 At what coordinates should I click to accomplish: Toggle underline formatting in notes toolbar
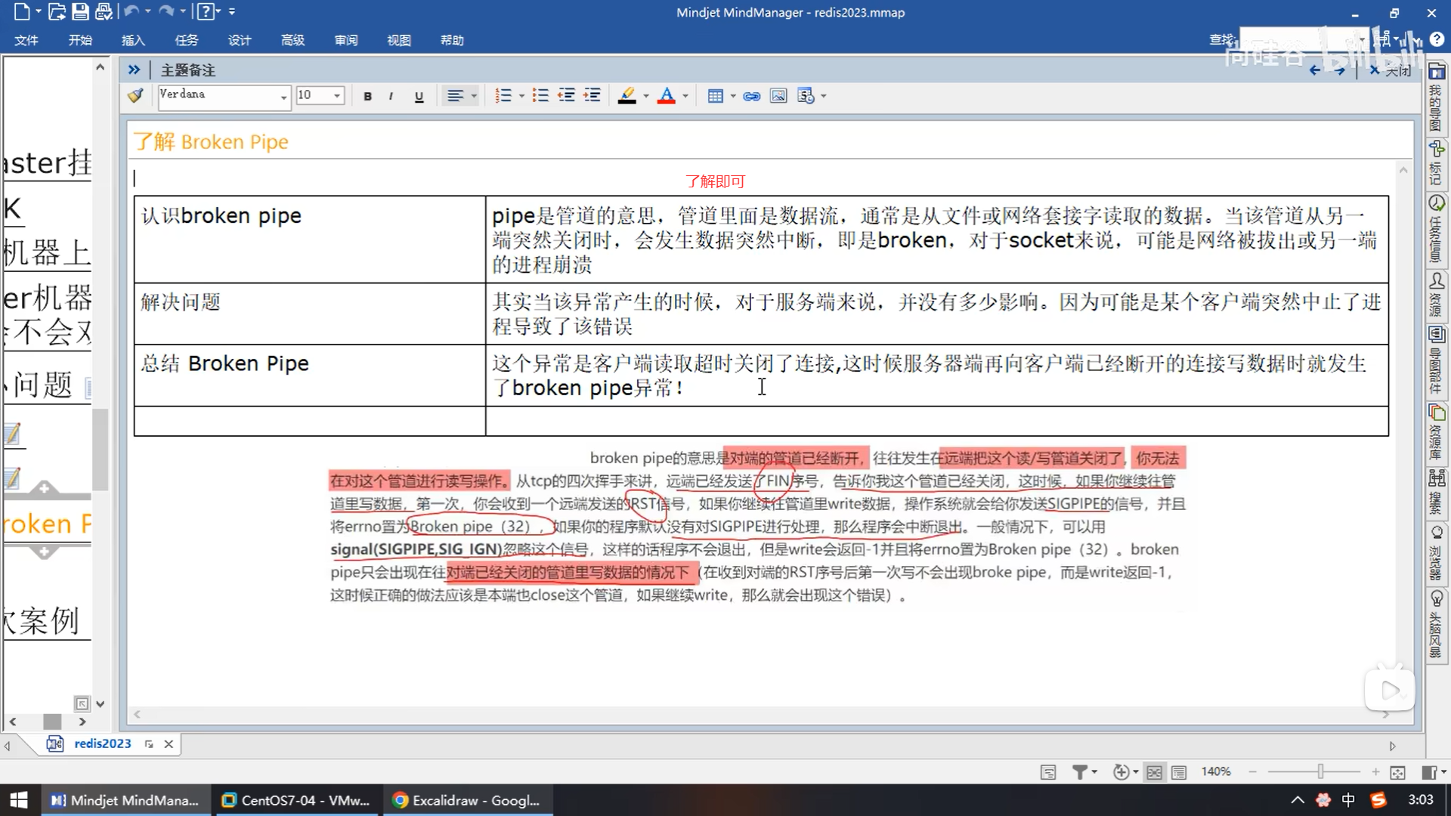click(419, 96)
